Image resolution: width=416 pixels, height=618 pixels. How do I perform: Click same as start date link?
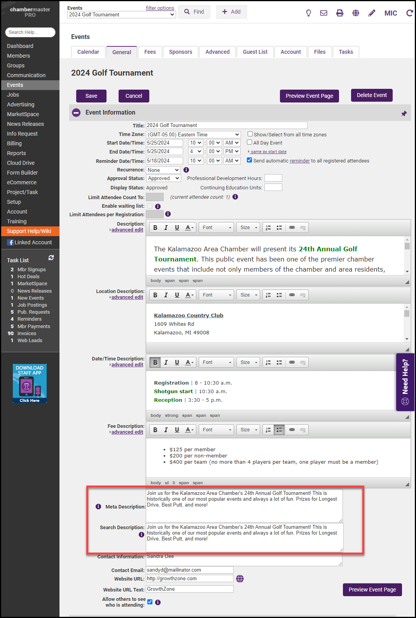pyautogui.click(x=269, y=152)
